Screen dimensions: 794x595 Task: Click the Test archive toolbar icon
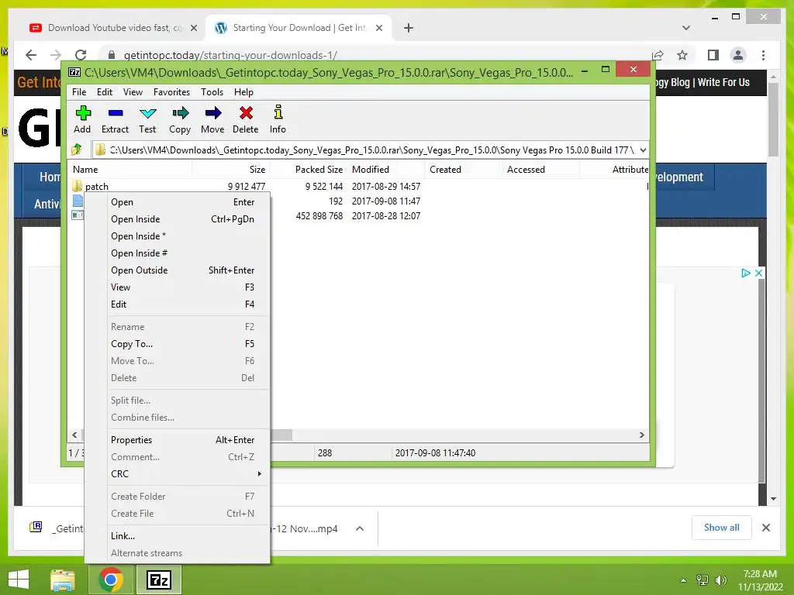(147, 112)
